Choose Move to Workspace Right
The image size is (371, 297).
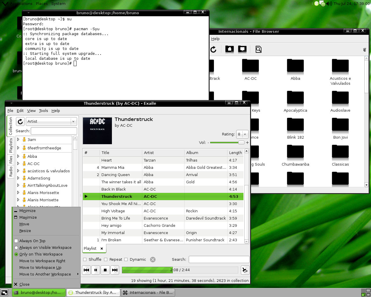(x=46, y=261)
